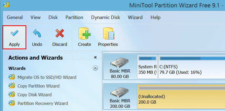
Task: Select the Unallocated 200.0 GB space
Action: [x=181, y=96]
